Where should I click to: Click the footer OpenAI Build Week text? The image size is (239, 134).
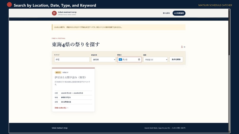pos(165,128)
